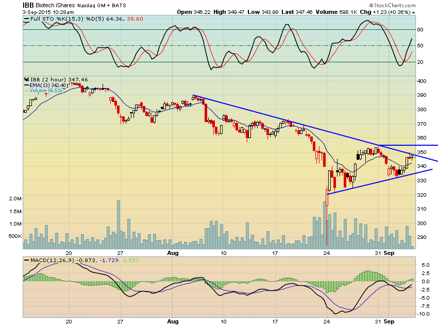
Task: Open the StockCharts.com copyright link
Action: click(392, 5)
